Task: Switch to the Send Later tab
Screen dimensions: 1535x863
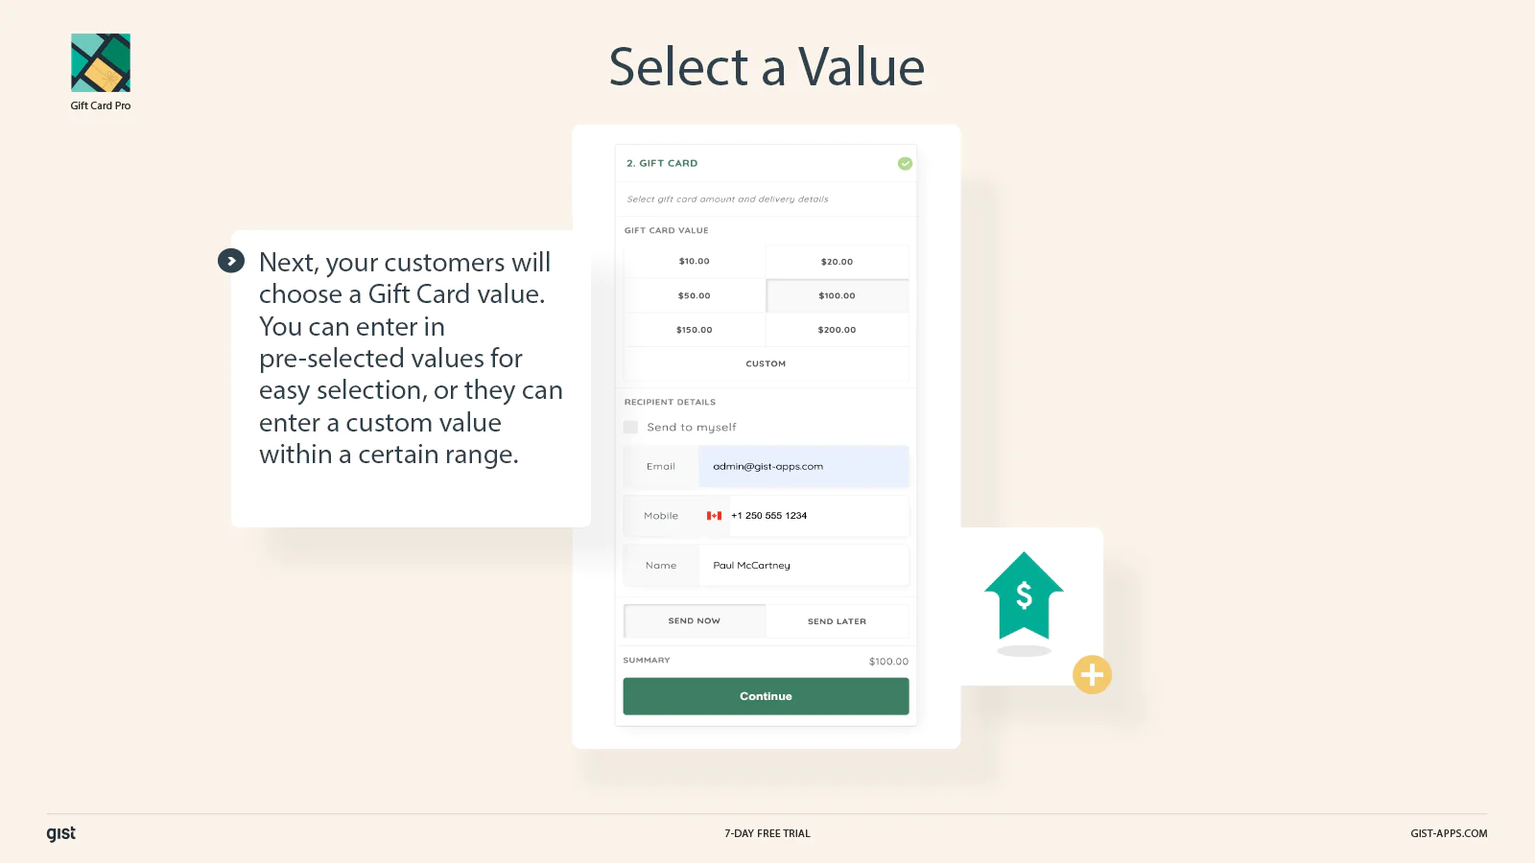Action: [x=837, y=621]
